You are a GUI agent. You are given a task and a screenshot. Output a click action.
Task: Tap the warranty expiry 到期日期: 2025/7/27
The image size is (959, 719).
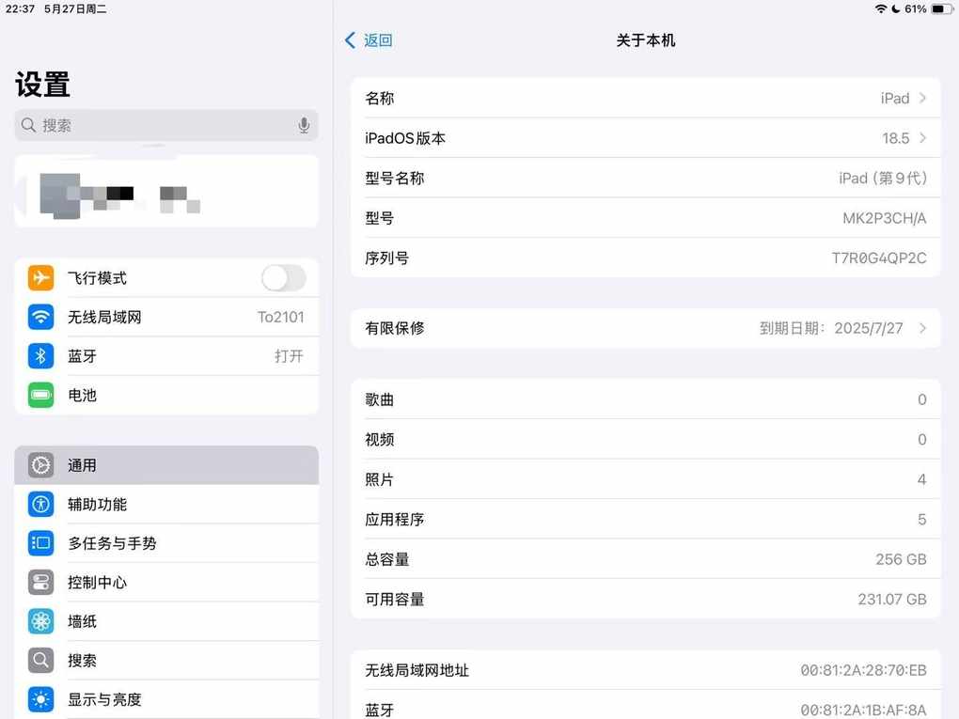[831, 328]
